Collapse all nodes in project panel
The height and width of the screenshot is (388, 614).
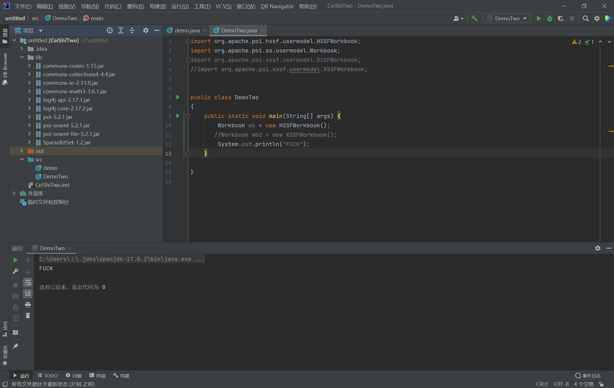(x=132, y=30)
